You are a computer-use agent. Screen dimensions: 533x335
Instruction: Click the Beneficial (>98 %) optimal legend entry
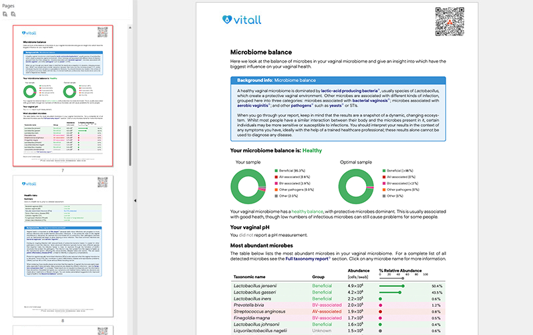point(397,171)
